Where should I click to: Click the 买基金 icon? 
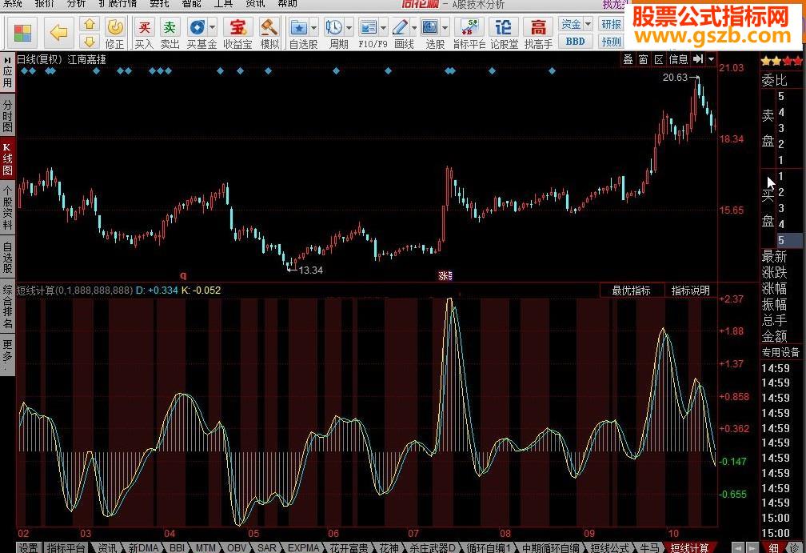198,33
